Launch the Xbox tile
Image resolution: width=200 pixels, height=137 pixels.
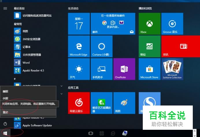point(149,24)
